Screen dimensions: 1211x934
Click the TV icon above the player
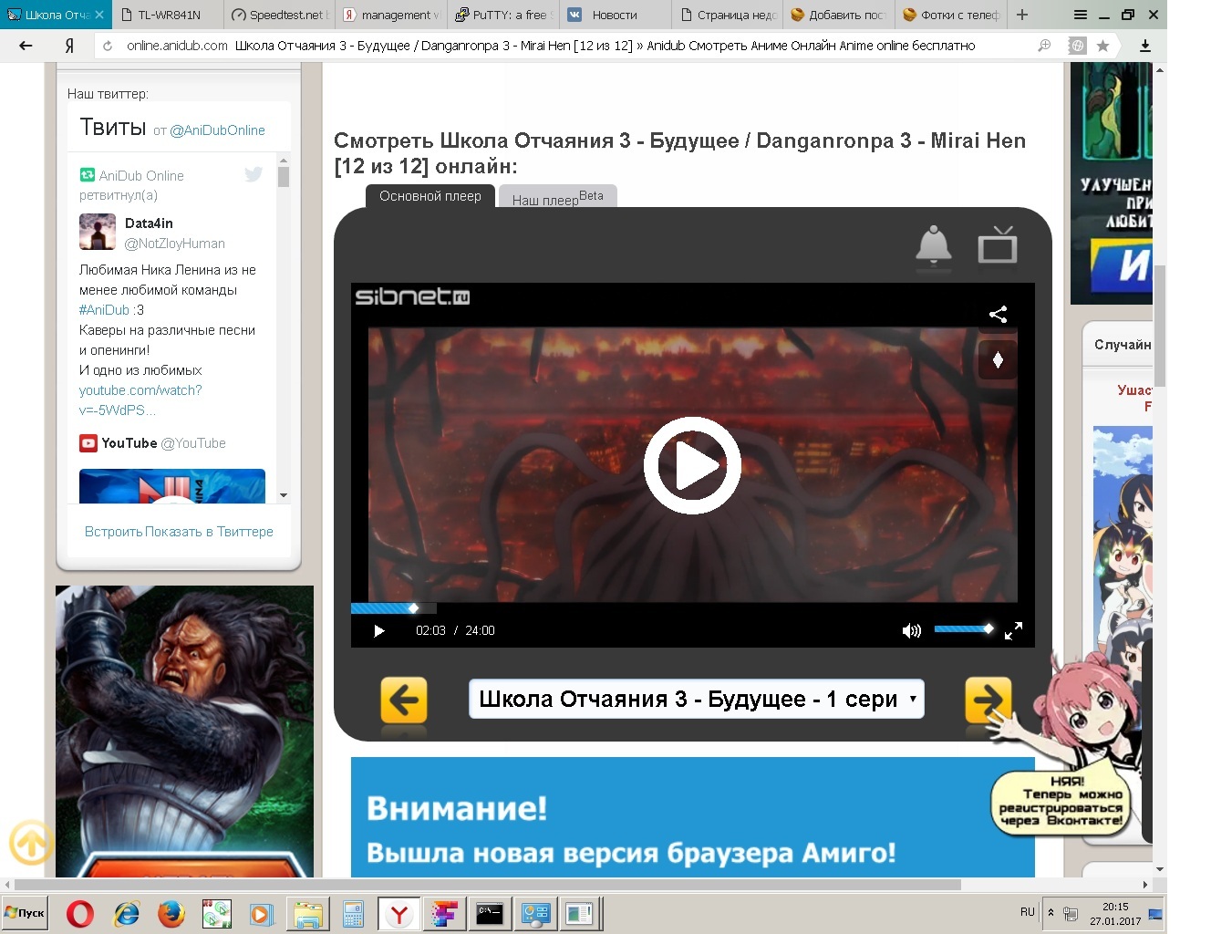pos(997,244)
